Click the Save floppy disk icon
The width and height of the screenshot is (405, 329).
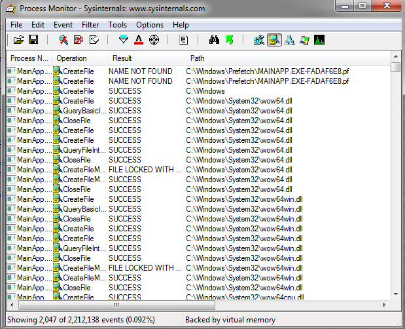(33, 40)
